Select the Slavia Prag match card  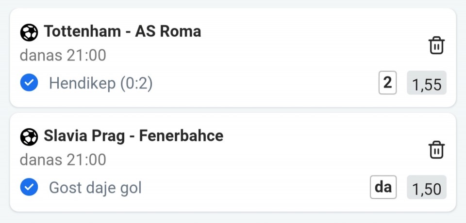click(x=233, y=162)
